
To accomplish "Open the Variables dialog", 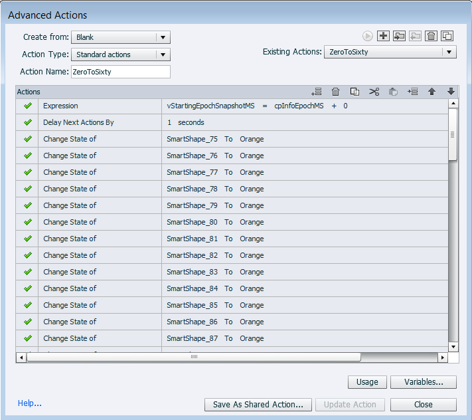I will tap(423, 382).
